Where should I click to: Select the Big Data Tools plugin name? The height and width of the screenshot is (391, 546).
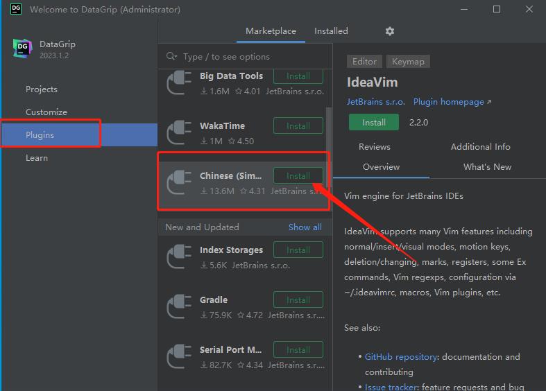(231, 76)
